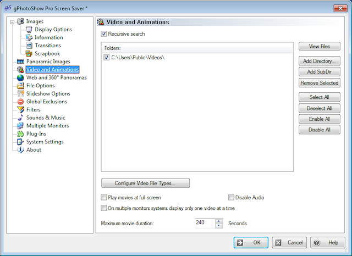Image resolution: width=352 pixels, height=256 pixels.
Task: Enable Play movies at full screen
Action: [x=104, y=197]
